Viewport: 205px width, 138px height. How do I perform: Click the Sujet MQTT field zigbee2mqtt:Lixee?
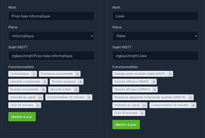coord(155,56)
